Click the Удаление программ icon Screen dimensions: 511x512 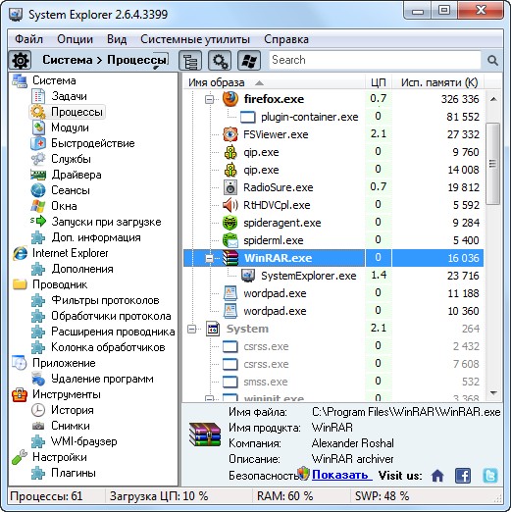point(38,379)
